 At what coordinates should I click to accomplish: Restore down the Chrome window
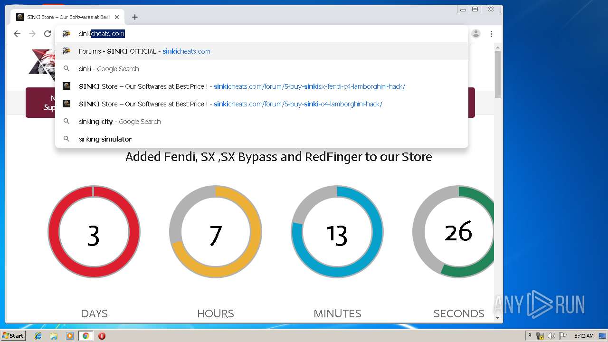pyautogui.click(x=475, y=9)
